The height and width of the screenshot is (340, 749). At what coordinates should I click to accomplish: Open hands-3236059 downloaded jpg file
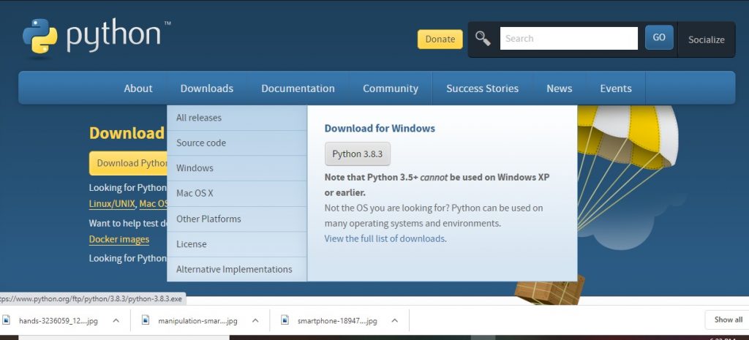tap(59, 321)
